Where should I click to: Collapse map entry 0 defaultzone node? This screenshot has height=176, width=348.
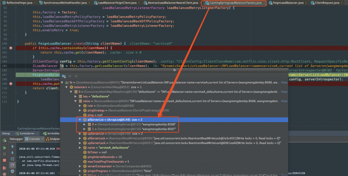coord(71,92)
